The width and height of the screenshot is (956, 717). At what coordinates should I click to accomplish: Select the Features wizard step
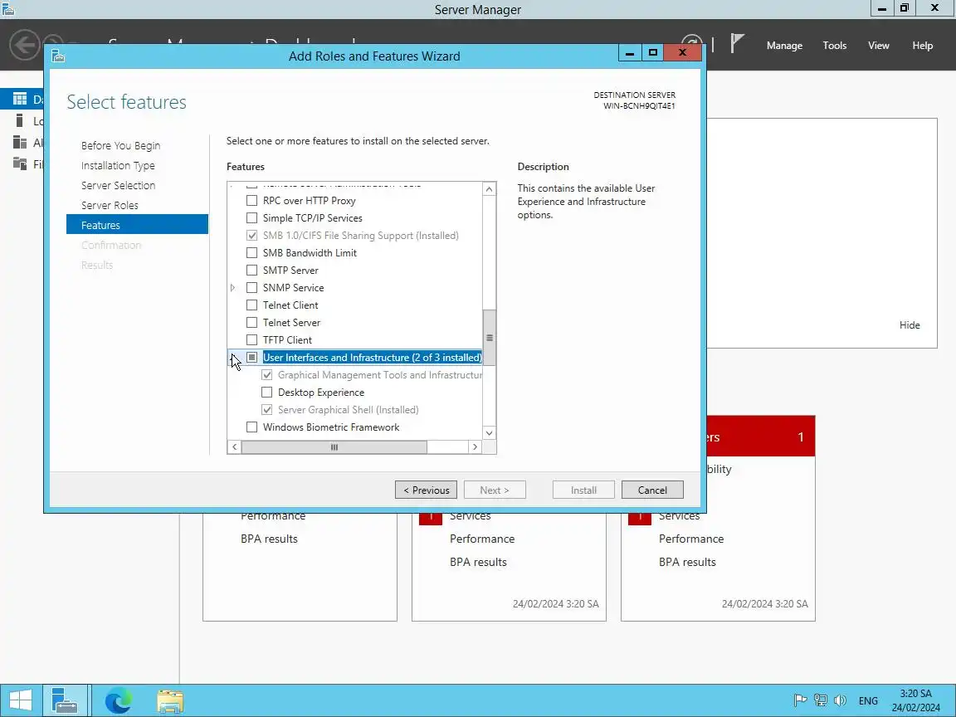pos(137,224)
